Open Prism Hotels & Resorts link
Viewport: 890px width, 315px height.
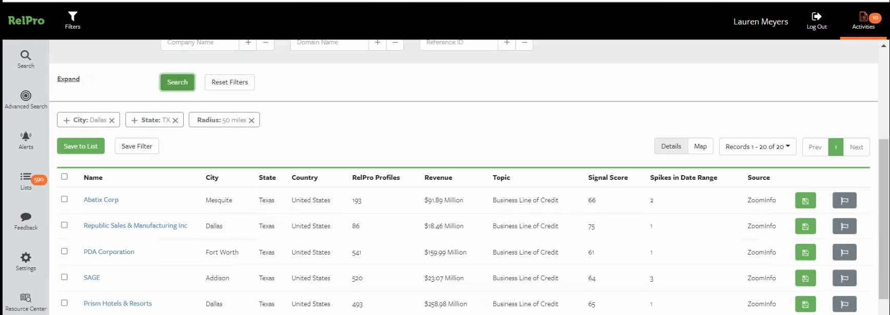(118, 303)
